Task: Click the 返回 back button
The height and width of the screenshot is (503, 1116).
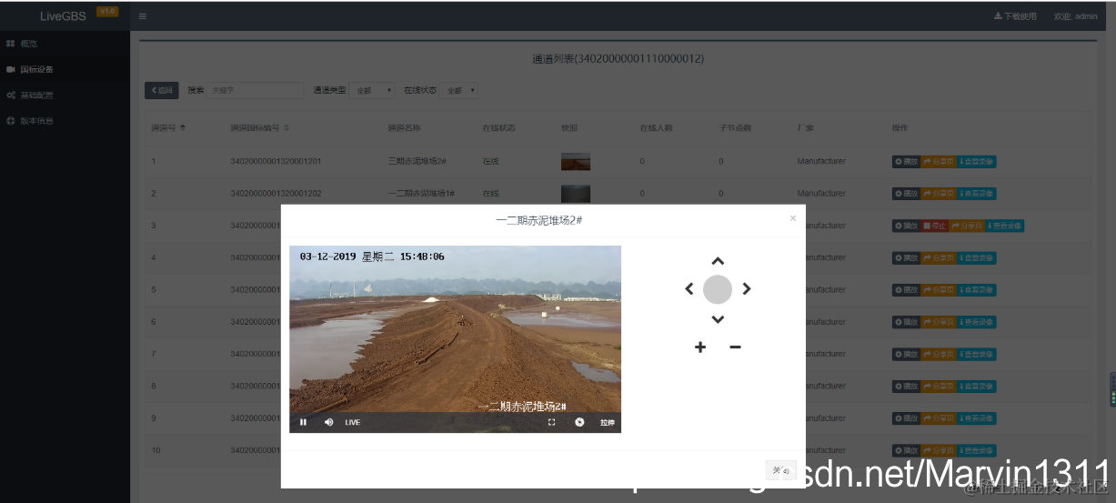Action: tap(162, 90)
